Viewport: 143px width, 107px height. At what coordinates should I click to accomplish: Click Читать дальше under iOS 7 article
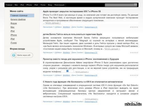[53, 23]
